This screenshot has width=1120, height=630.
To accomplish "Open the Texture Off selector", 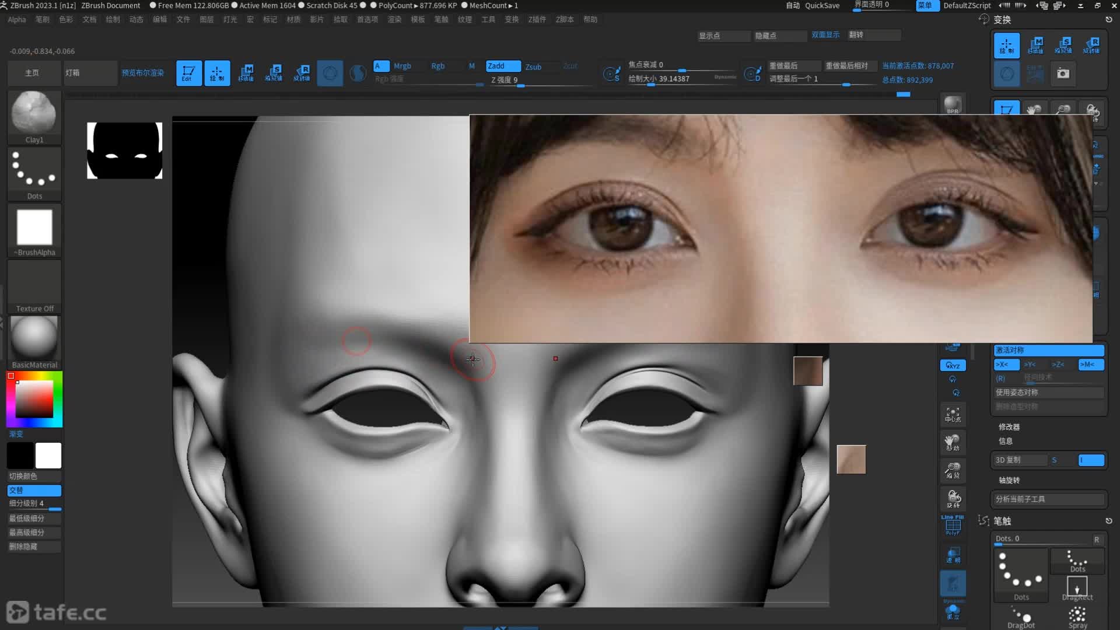I will tap(34, 286).
